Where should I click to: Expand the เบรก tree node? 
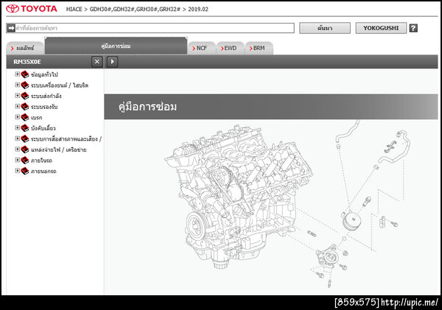(x=17, y=116)
